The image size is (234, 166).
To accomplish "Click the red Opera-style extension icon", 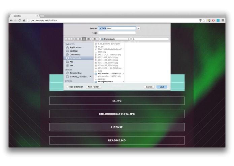I will pyautogui.click(x=213, y=20).
